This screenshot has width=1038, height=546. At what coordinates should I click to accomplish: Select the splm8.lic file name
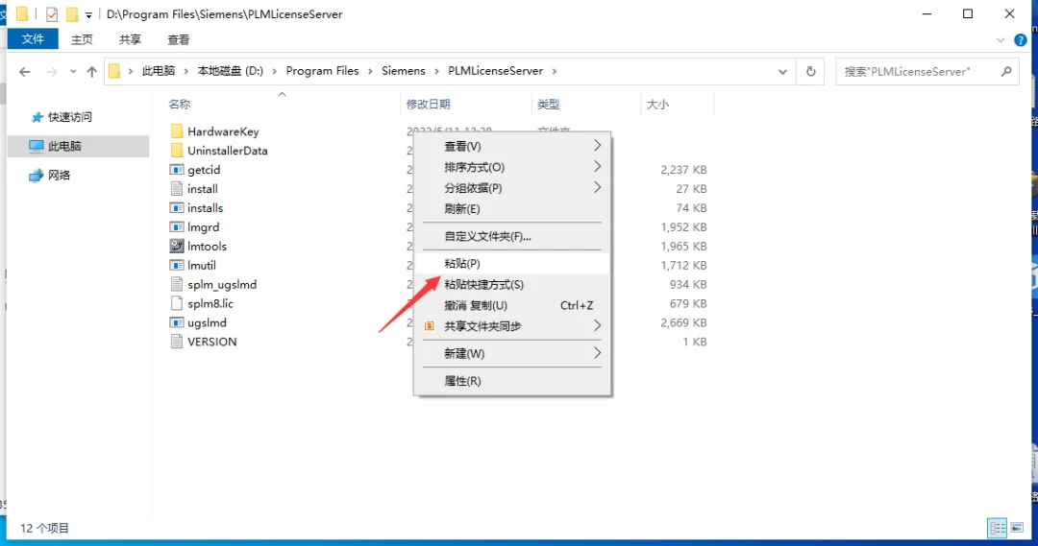coord(210,303)
